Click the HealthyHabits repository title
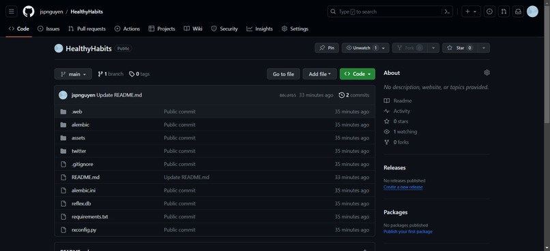 pos(89,48)
